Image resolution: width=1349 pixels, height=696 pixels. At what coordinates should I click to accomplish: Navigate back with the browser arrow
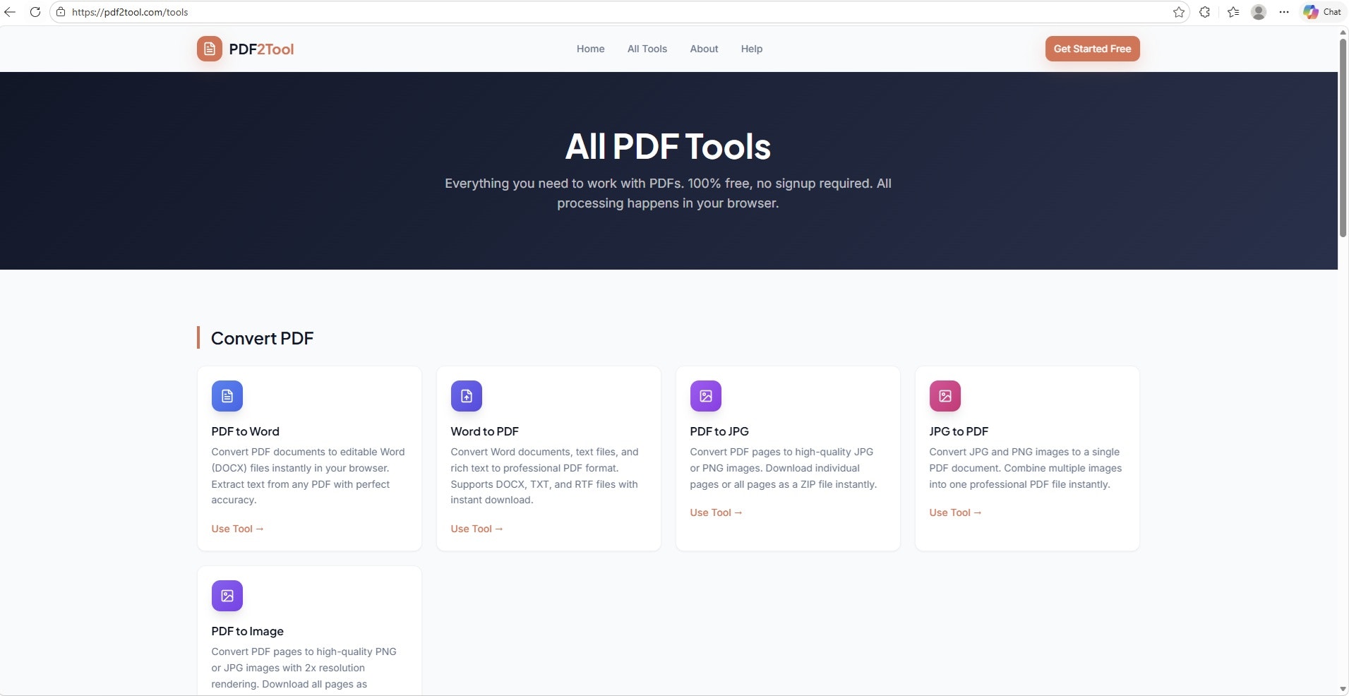pyautogui.click(x=11, y=11)
